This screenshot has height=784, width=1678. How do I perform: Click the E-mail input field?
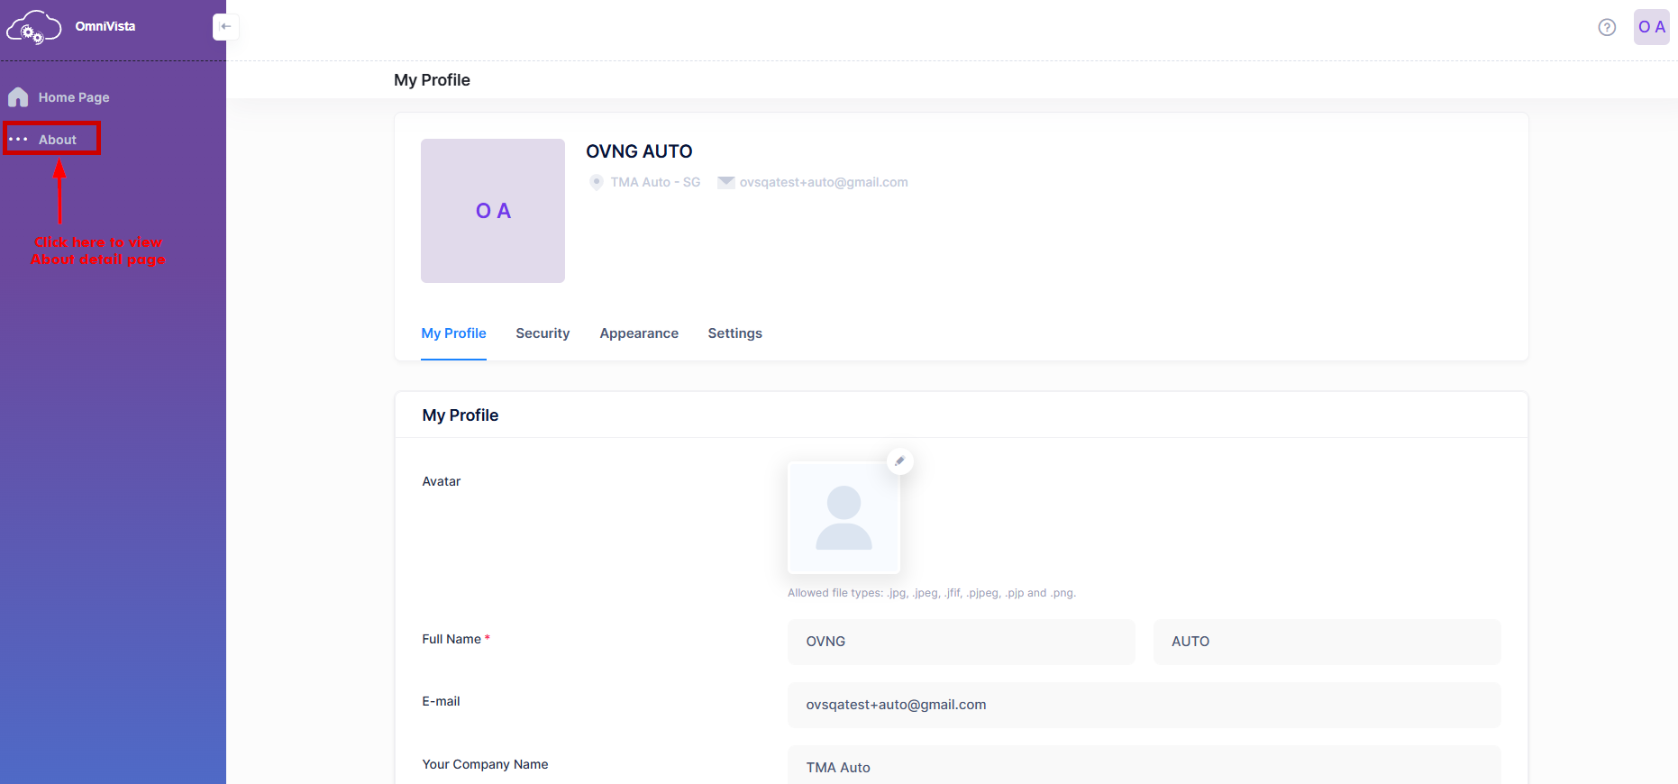[x=1144, y=705]
